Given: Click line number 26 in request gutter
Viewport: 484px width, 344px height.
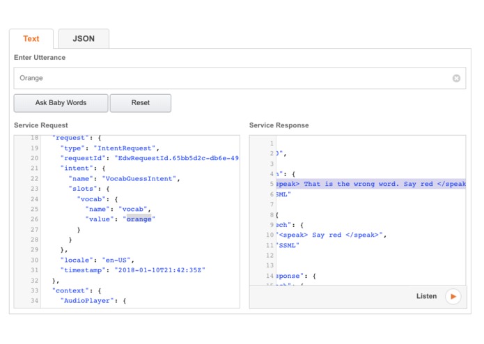Looking at the screenshot, I should [34, 219].
